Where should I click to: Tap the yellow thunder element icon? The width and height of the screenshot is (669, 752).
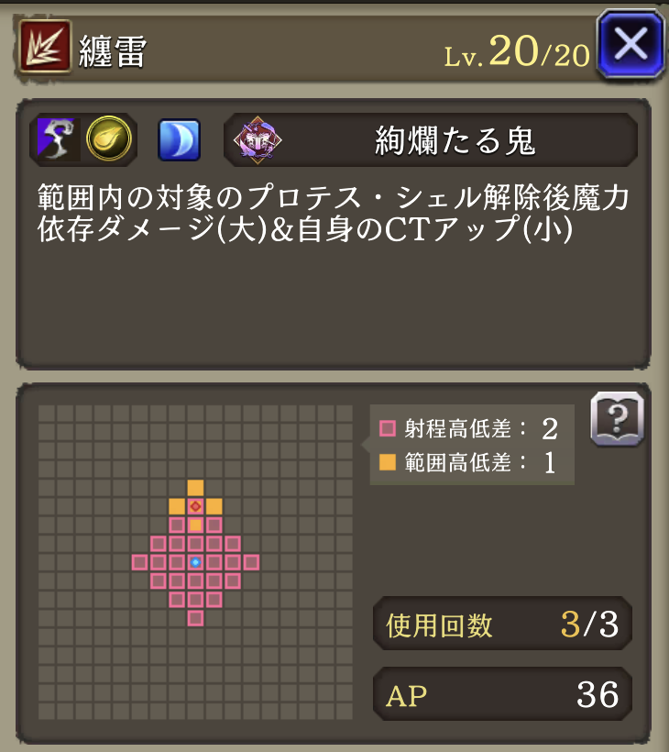(x=109, y=138)
